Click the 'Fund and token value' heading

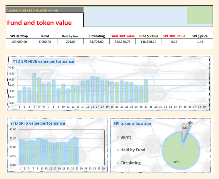[39, 23]
